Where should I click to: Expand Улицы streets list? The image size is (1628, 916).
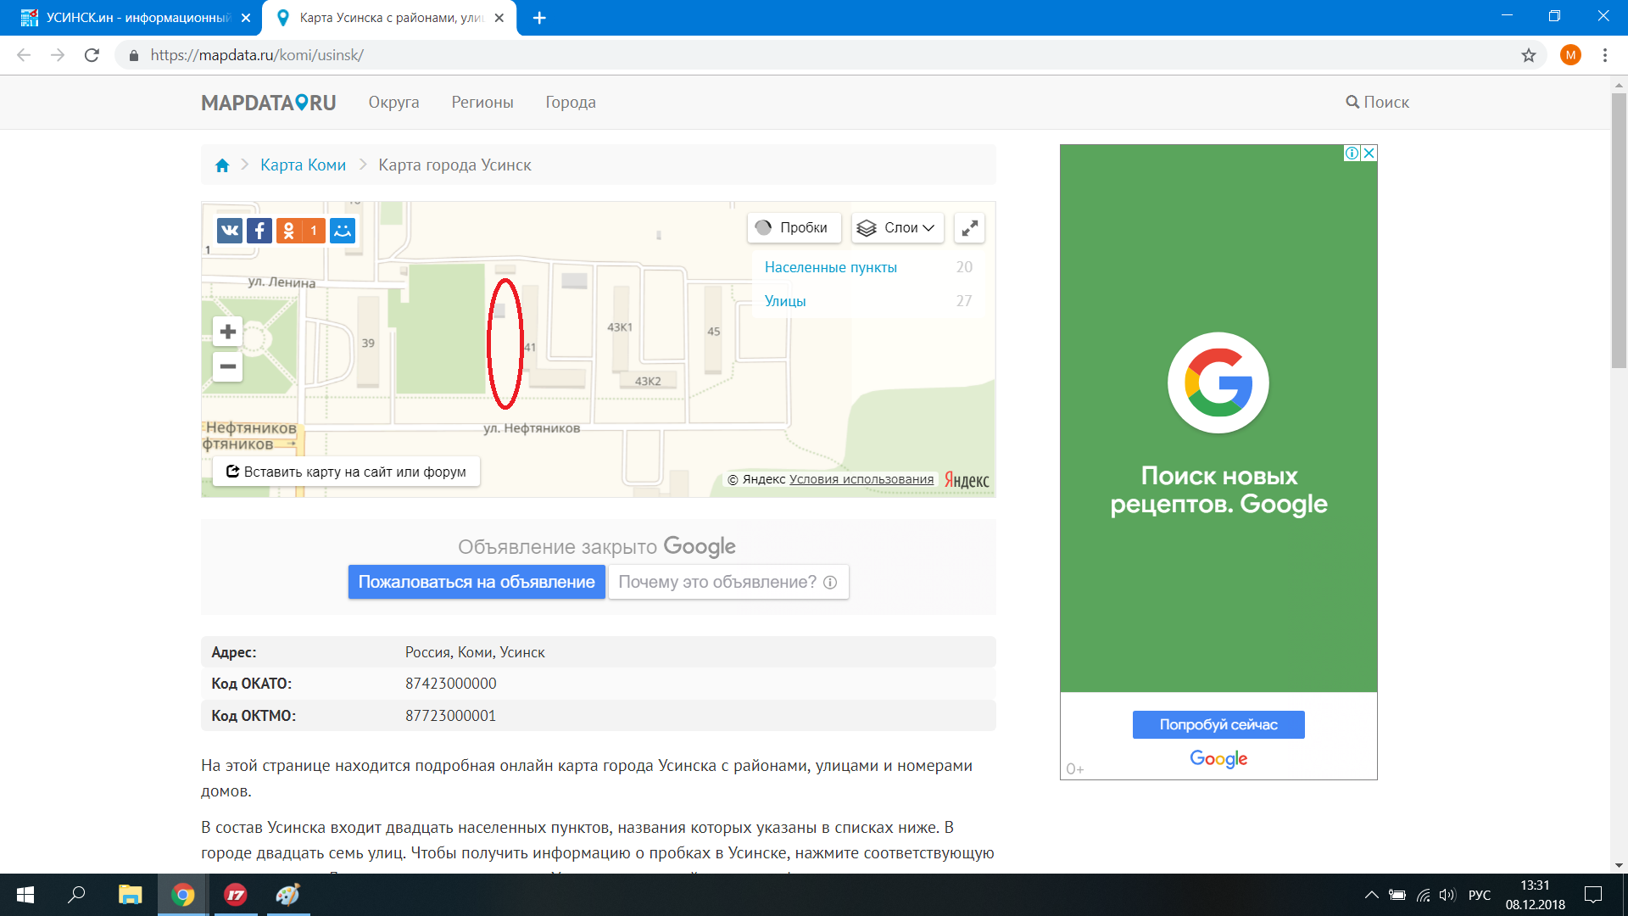pyautogui.click(x=785, y=301)
